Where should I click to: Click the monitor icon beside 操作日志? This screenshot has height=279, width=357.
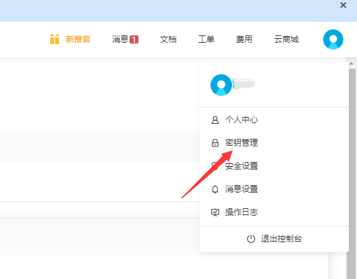pos(215,212)
